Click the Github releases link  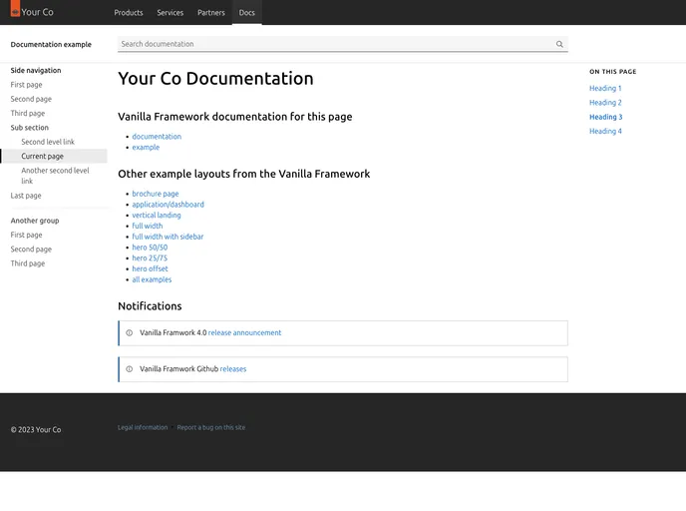[x=232, y=369]
